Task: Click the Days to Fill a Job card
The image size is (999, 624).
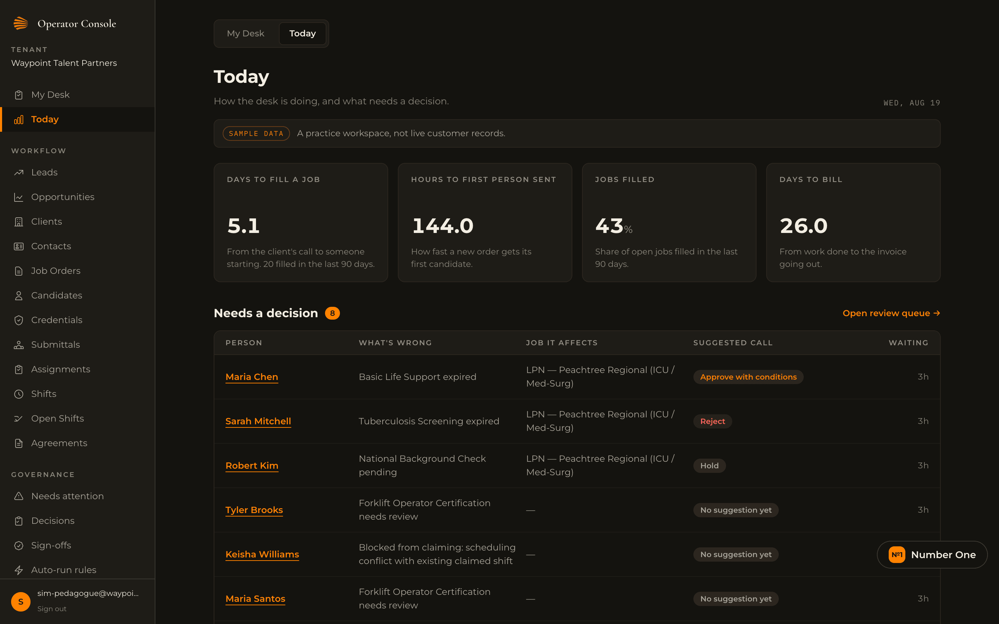Action: point(300,223)
